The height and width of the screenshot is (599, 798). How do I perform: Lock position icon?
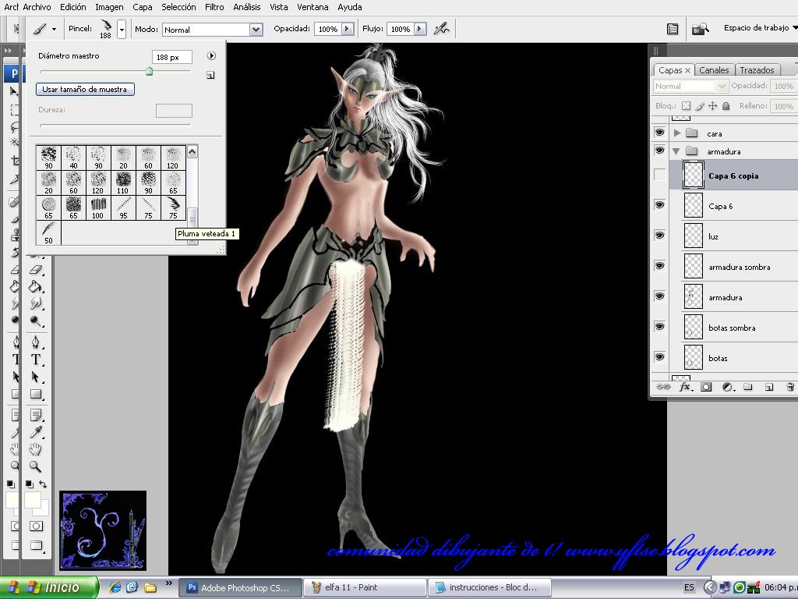[x=713, y=106]
